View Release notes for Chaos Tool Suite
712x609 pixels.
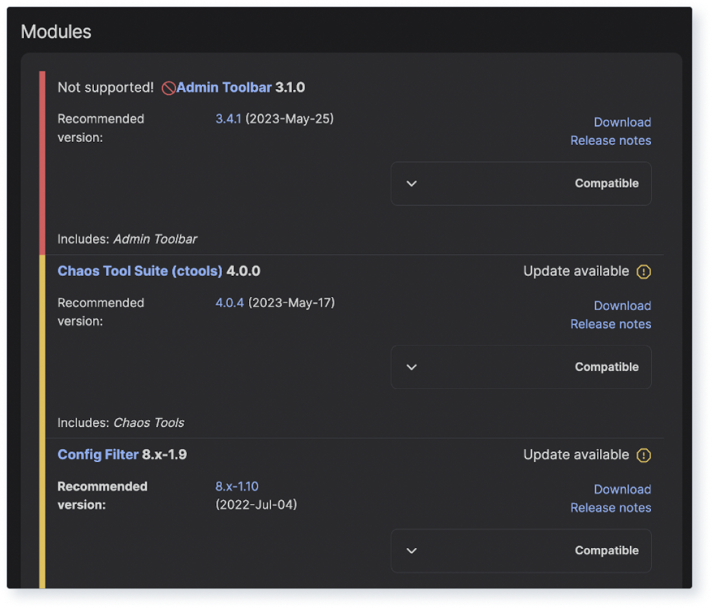[610, 324]
